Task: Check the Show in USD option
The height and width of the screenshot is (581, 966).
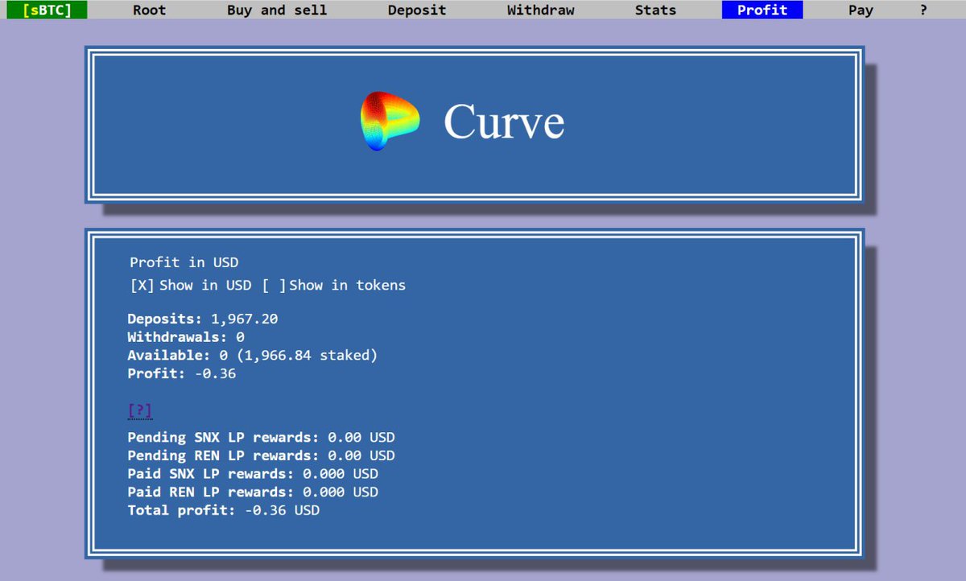Action: click(191, 285)
